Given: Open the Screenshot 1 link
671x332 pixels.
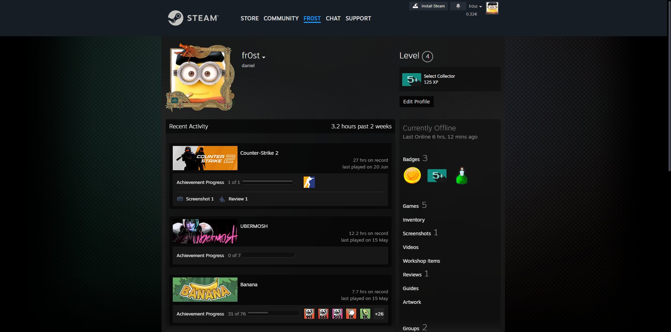Looking at the screenshot, I should 200,199.
